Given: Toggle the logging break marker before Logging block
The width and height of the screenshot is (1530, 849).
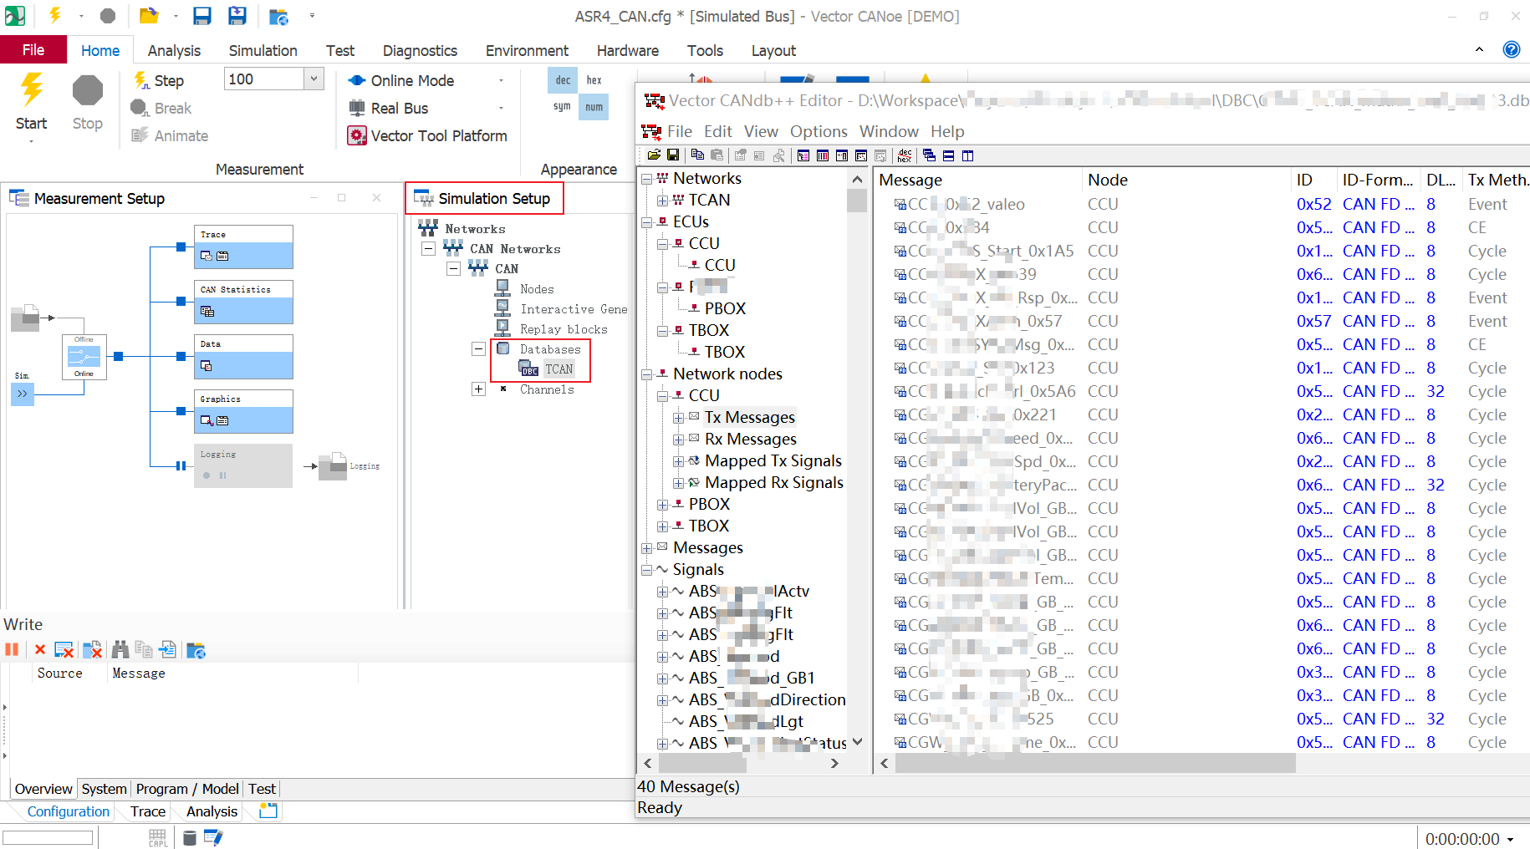Looking at the screenshot, I should [181, 466].
